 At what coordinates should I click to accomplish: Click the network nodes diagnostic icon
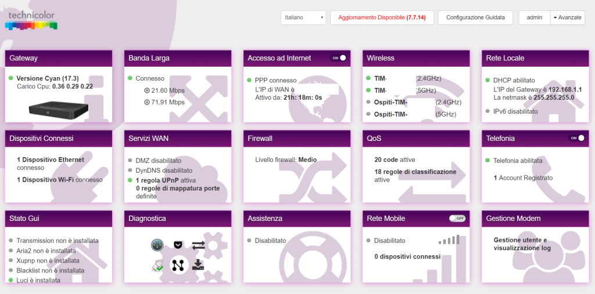click(x=178, y=266)
